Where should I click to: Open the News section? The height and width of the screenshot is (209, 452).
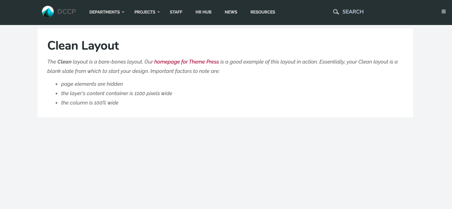click(x=231, y=12)
